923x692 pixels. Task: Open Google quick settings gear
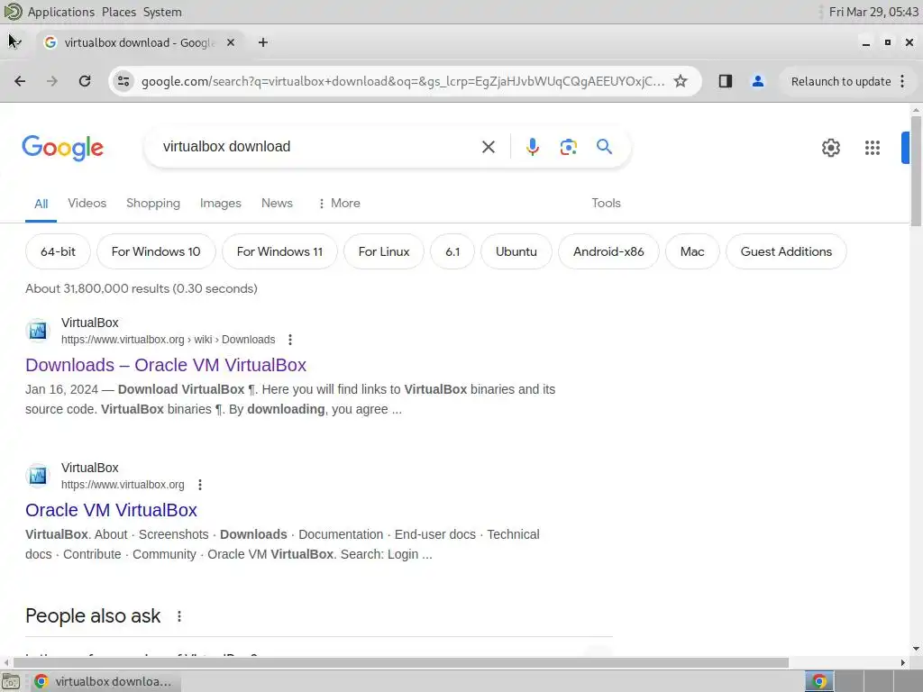click(830, 148)
